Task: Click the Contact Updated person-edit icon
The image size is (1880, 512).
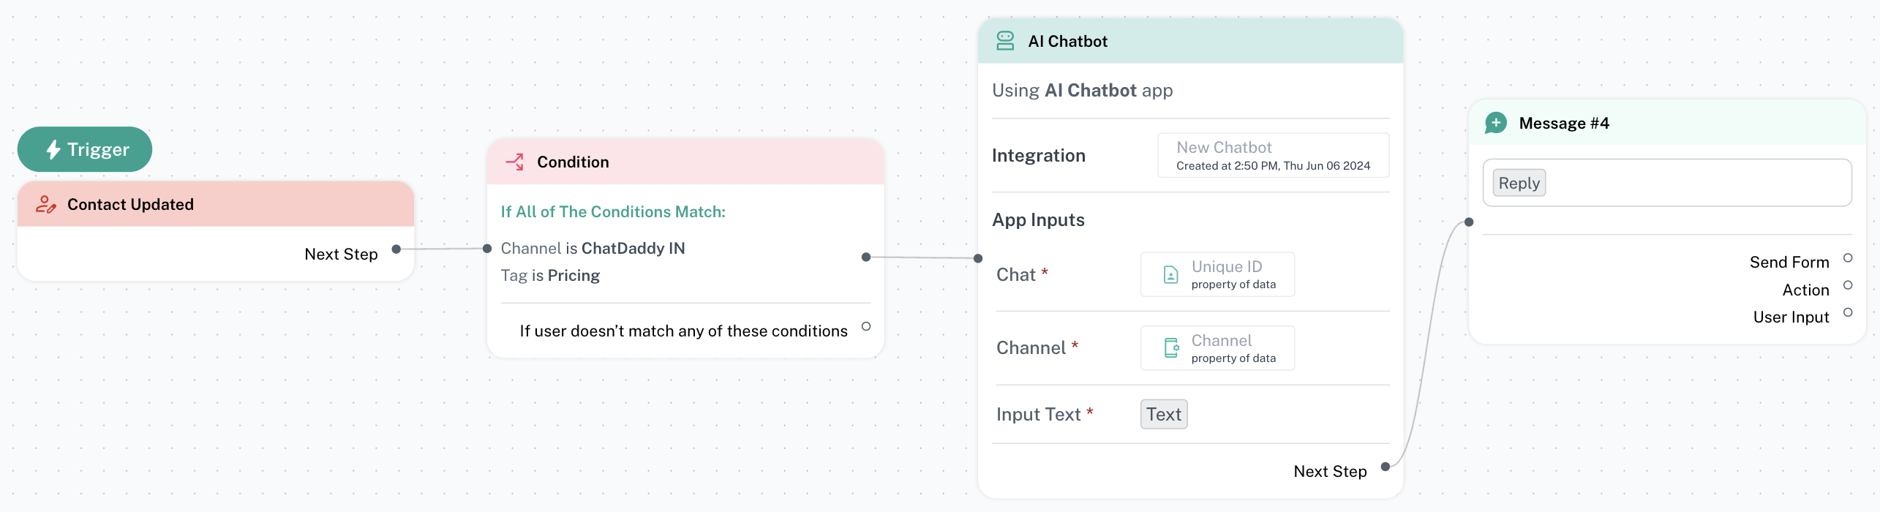Action: click(x=45, y=205)
